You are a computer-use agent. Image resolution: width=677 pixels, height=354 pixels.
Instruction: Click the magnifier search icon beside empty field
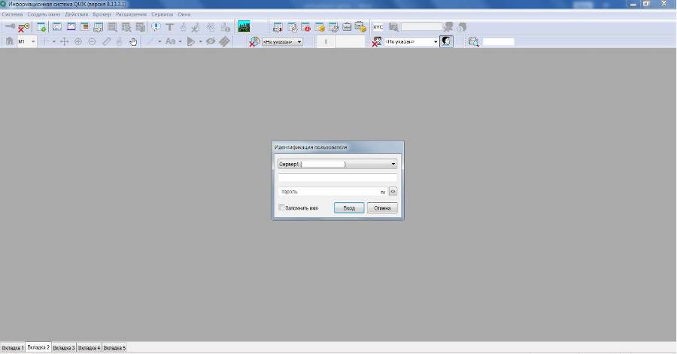[473, 42]
